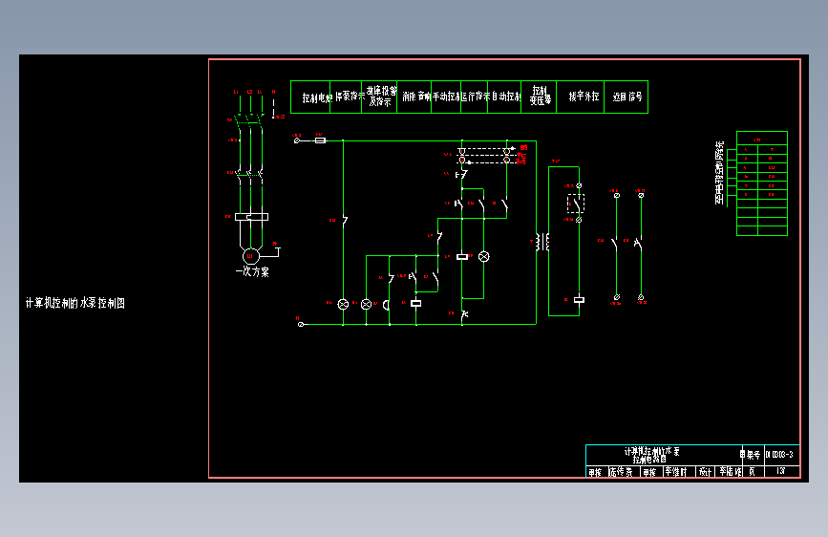Screen dimensions: 828x537
Task: Click the title block drawing name text
Action: (x=651, y=455)
